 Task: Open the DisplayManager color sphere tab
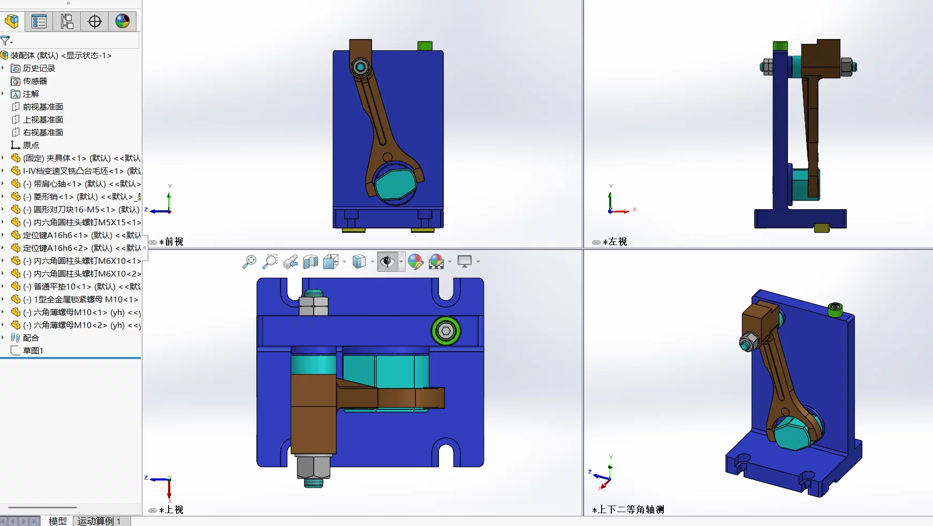123,21
